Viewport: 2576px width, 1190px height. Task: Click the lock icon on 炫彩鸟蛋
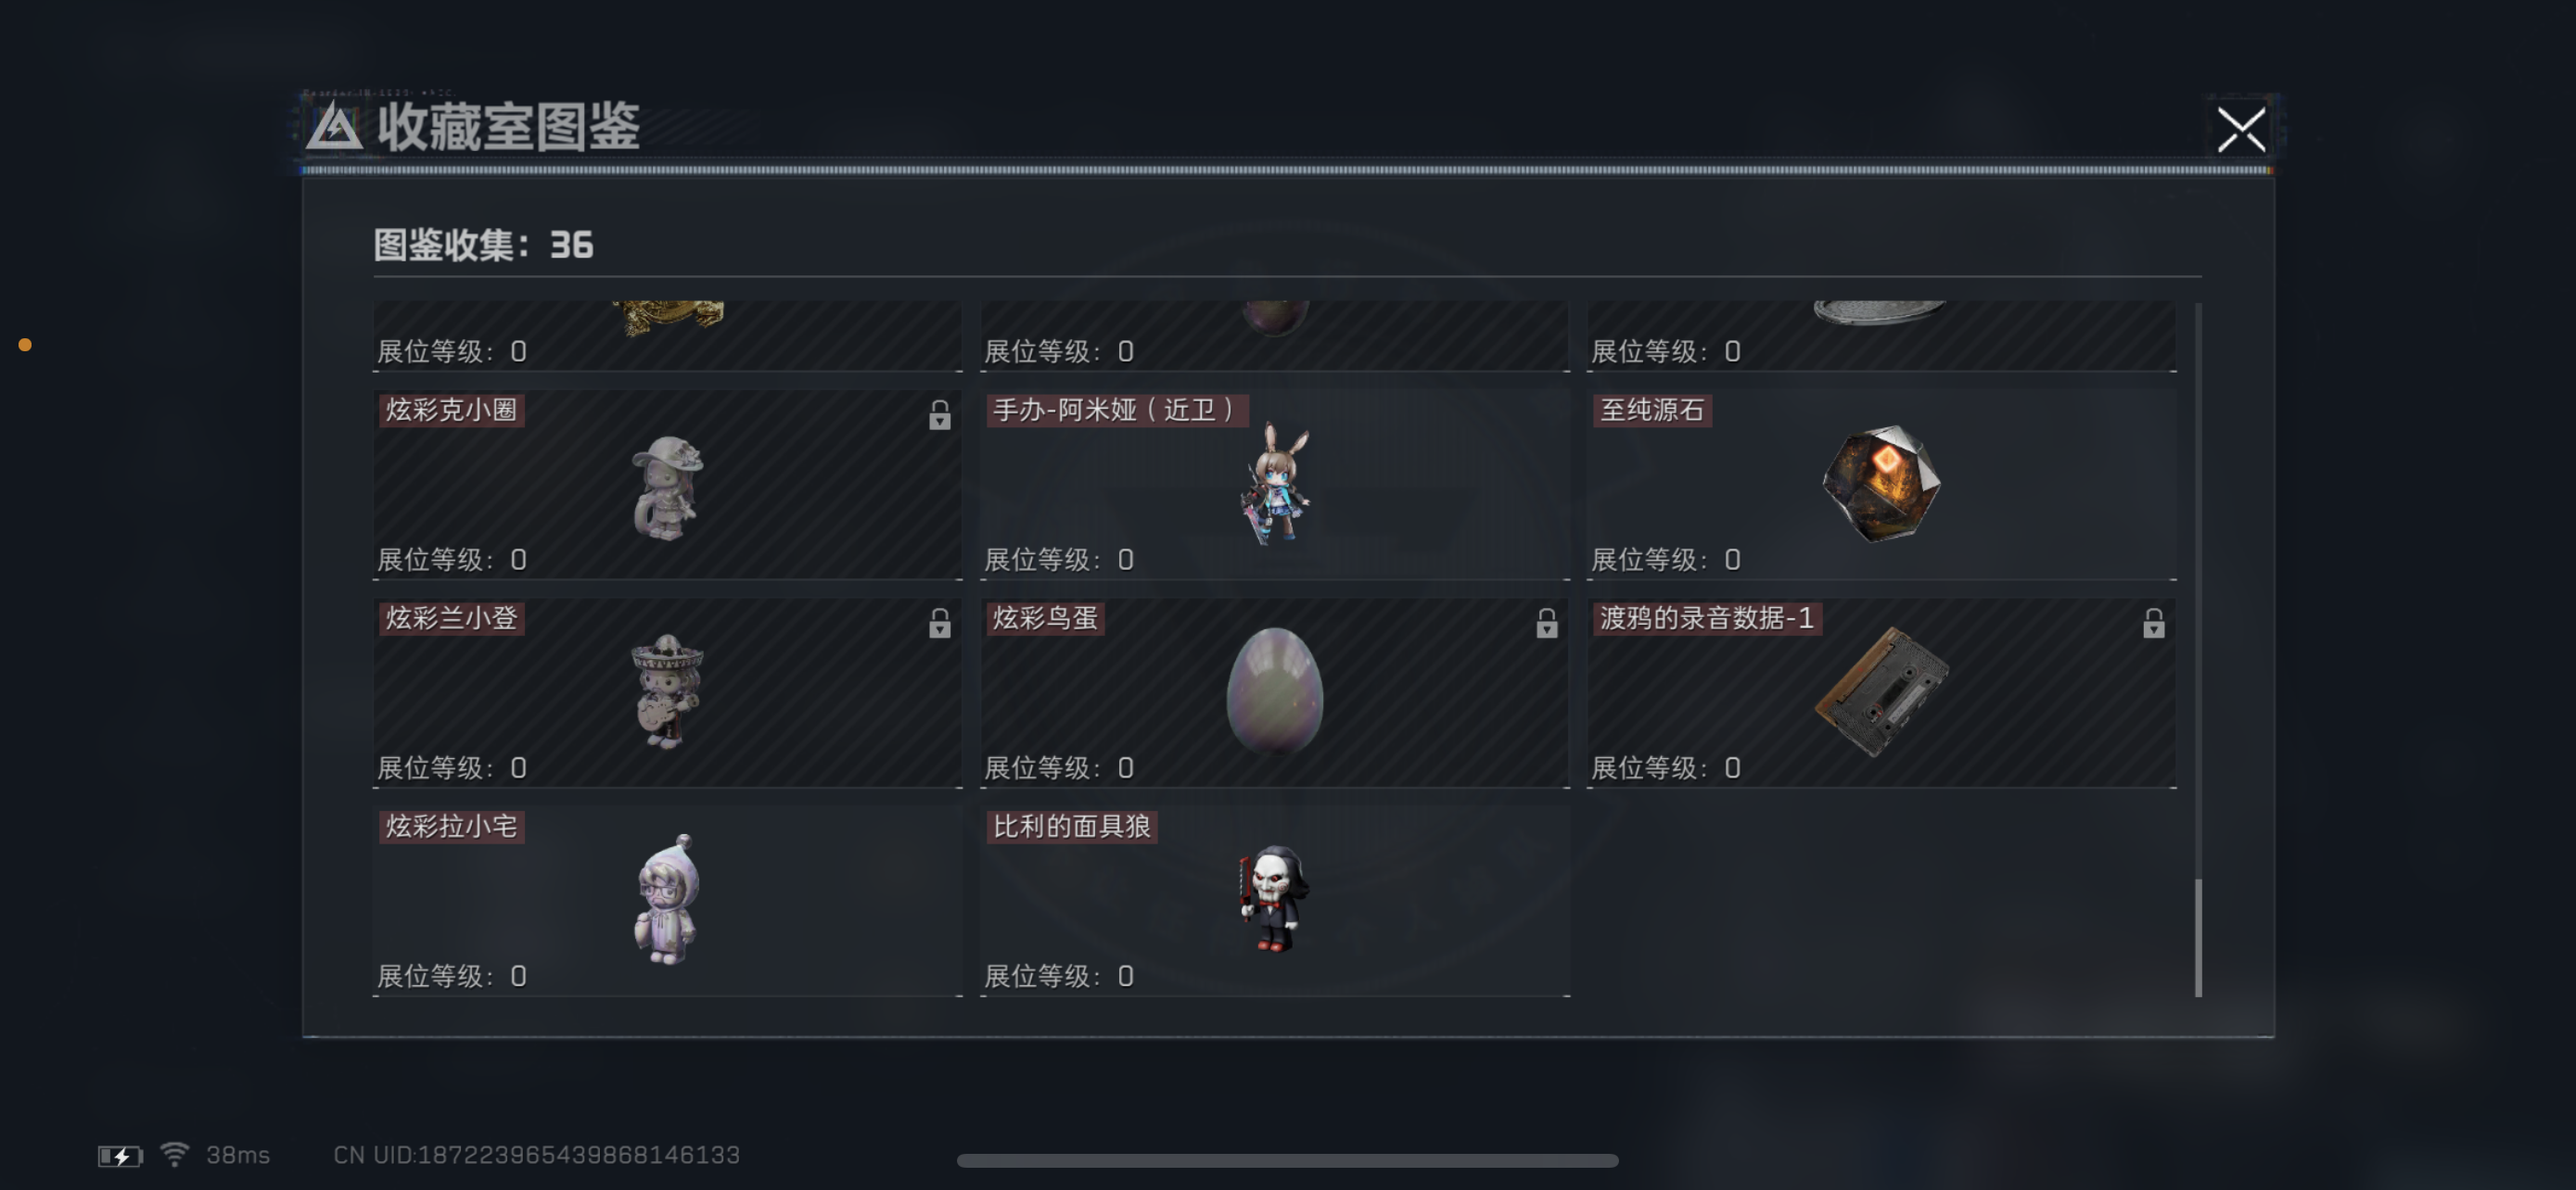[1546, 623]
